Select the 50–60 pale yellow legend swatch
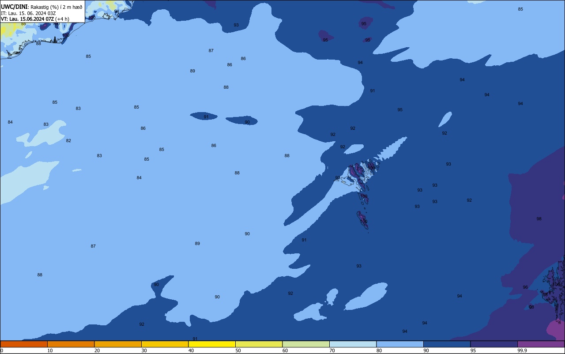This screenshot has height=354, width=565. coord(259,344)
